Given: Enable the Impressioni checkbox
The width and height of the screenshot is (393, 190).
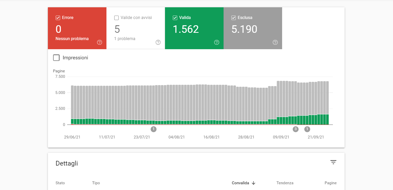Looking at the screenshot, I should coord(56,58).
